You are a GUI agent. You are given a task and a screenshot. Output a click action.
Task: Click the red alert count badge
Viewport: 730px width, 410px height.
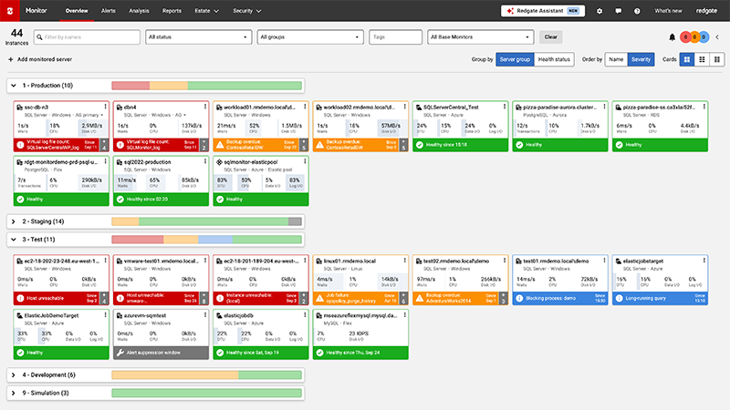click(685, 37)
